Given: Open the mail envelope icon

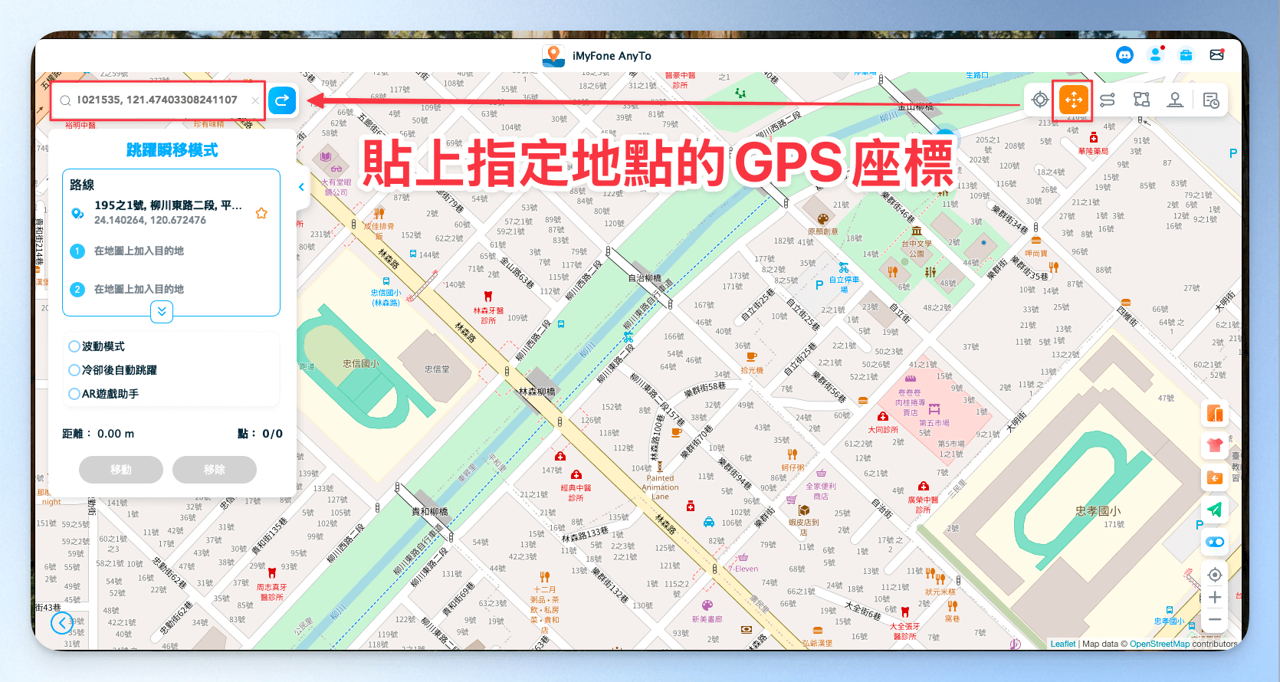Looking at the screenshot, I should click(x=1216, y=55).
